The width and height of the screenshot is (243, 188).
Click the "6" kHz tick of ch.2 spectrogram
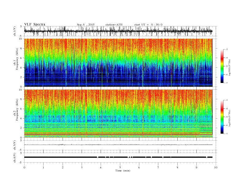pos(21,109)
